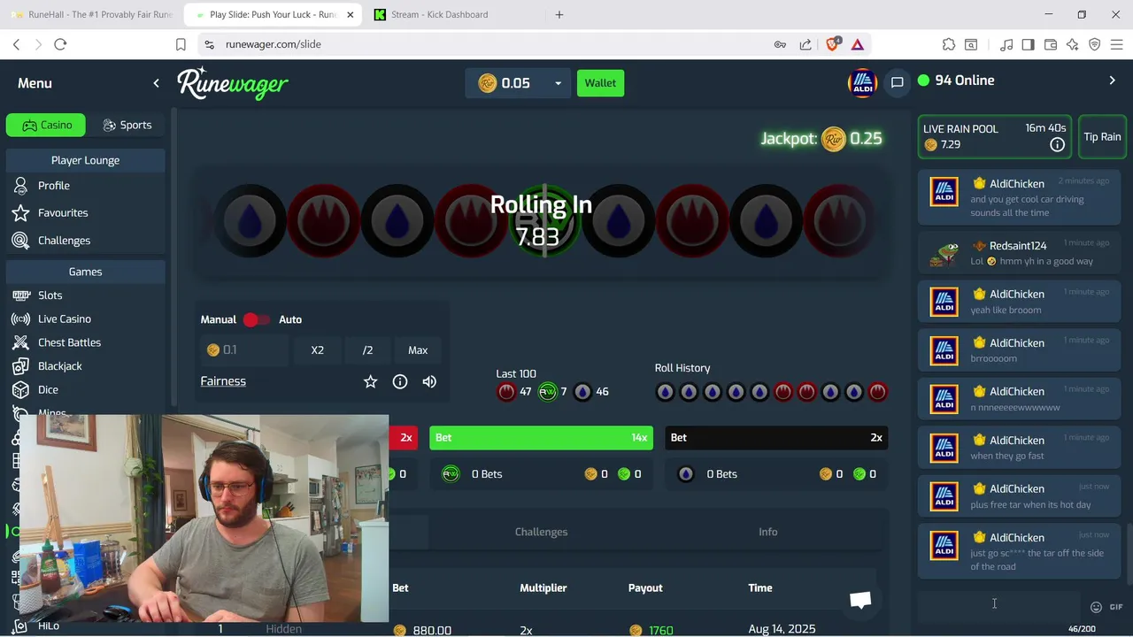Place bet on black 2x
Image resolution: width=1133 pixels, height=637 pixels.
pos(776,438)
